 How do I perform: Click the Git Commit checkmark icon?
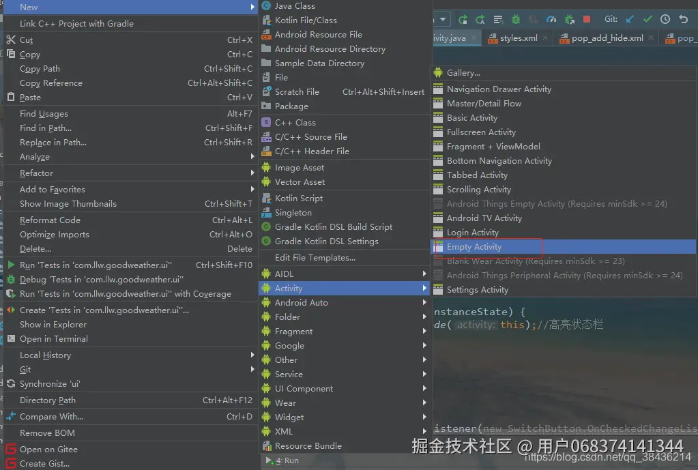(x=648, y=19)
